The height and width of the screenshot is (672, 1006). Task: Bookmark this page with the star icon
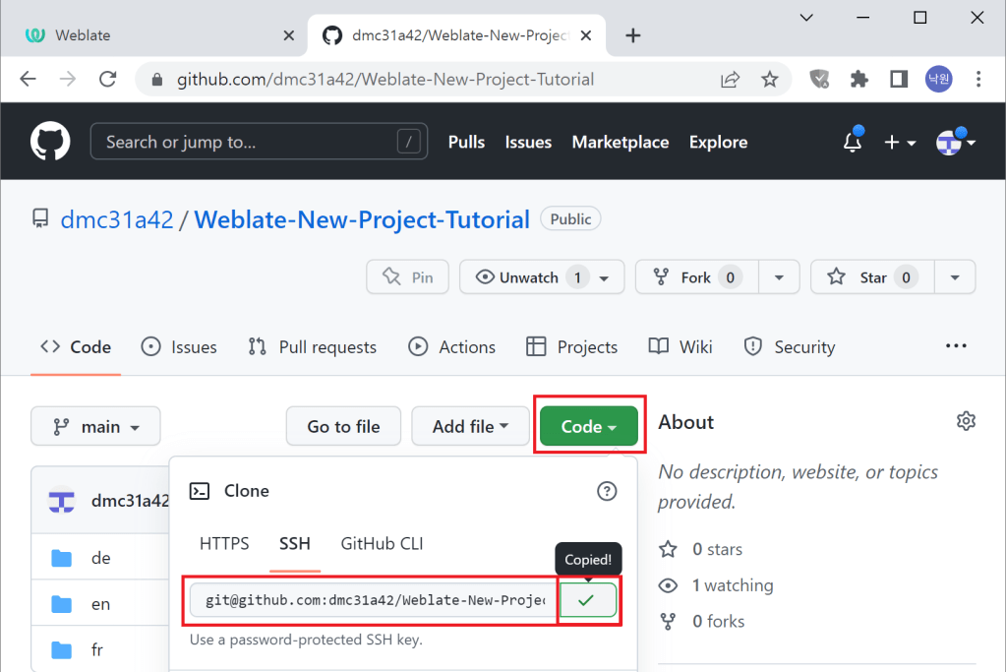[769, 80]
